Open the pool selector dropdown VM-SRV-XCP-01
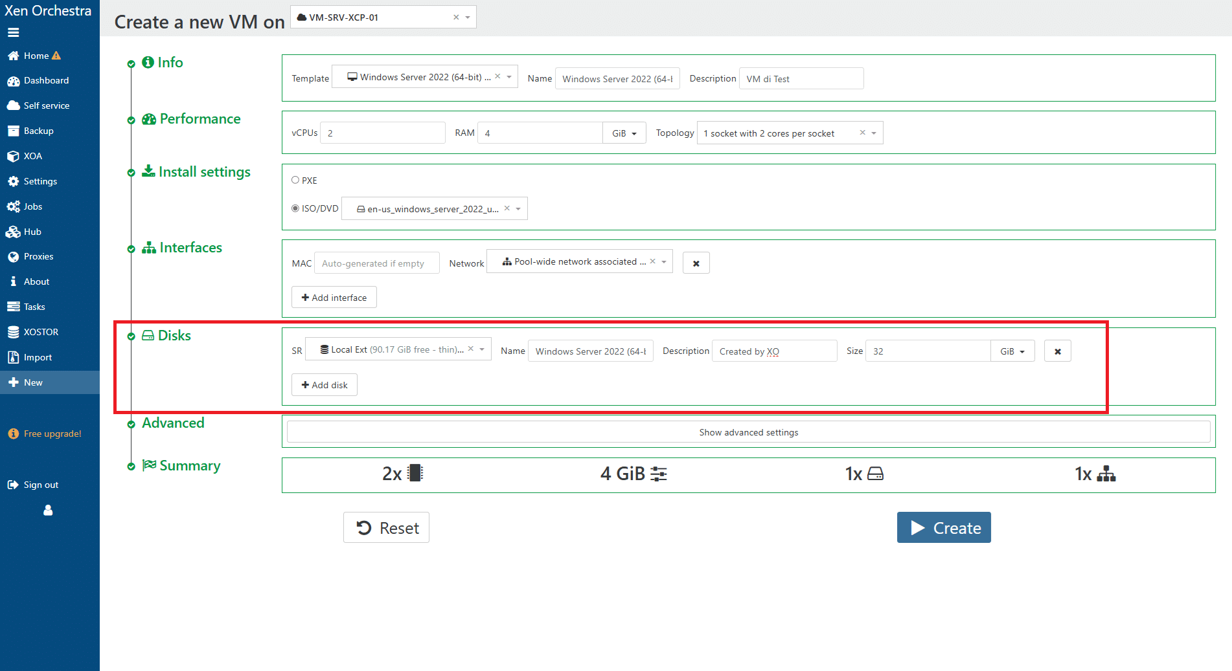The image size is (1232, 671). pyautogui.click(x=383, y=17)
